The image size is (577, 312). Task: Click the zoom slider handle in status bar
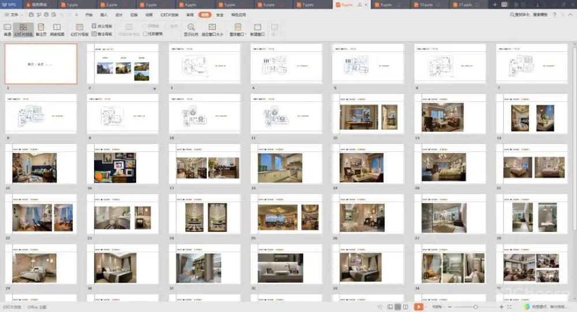click(475, 307)
